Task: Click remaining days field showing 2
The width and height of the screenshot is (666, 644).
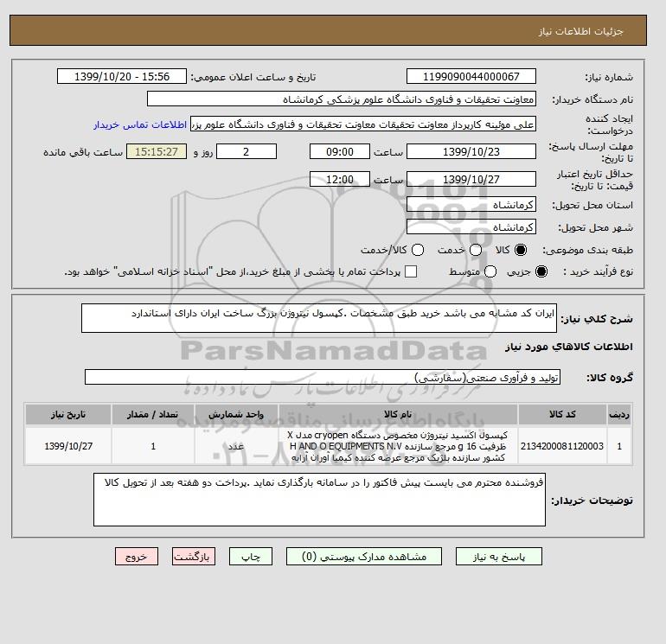Action: point(247,151)
